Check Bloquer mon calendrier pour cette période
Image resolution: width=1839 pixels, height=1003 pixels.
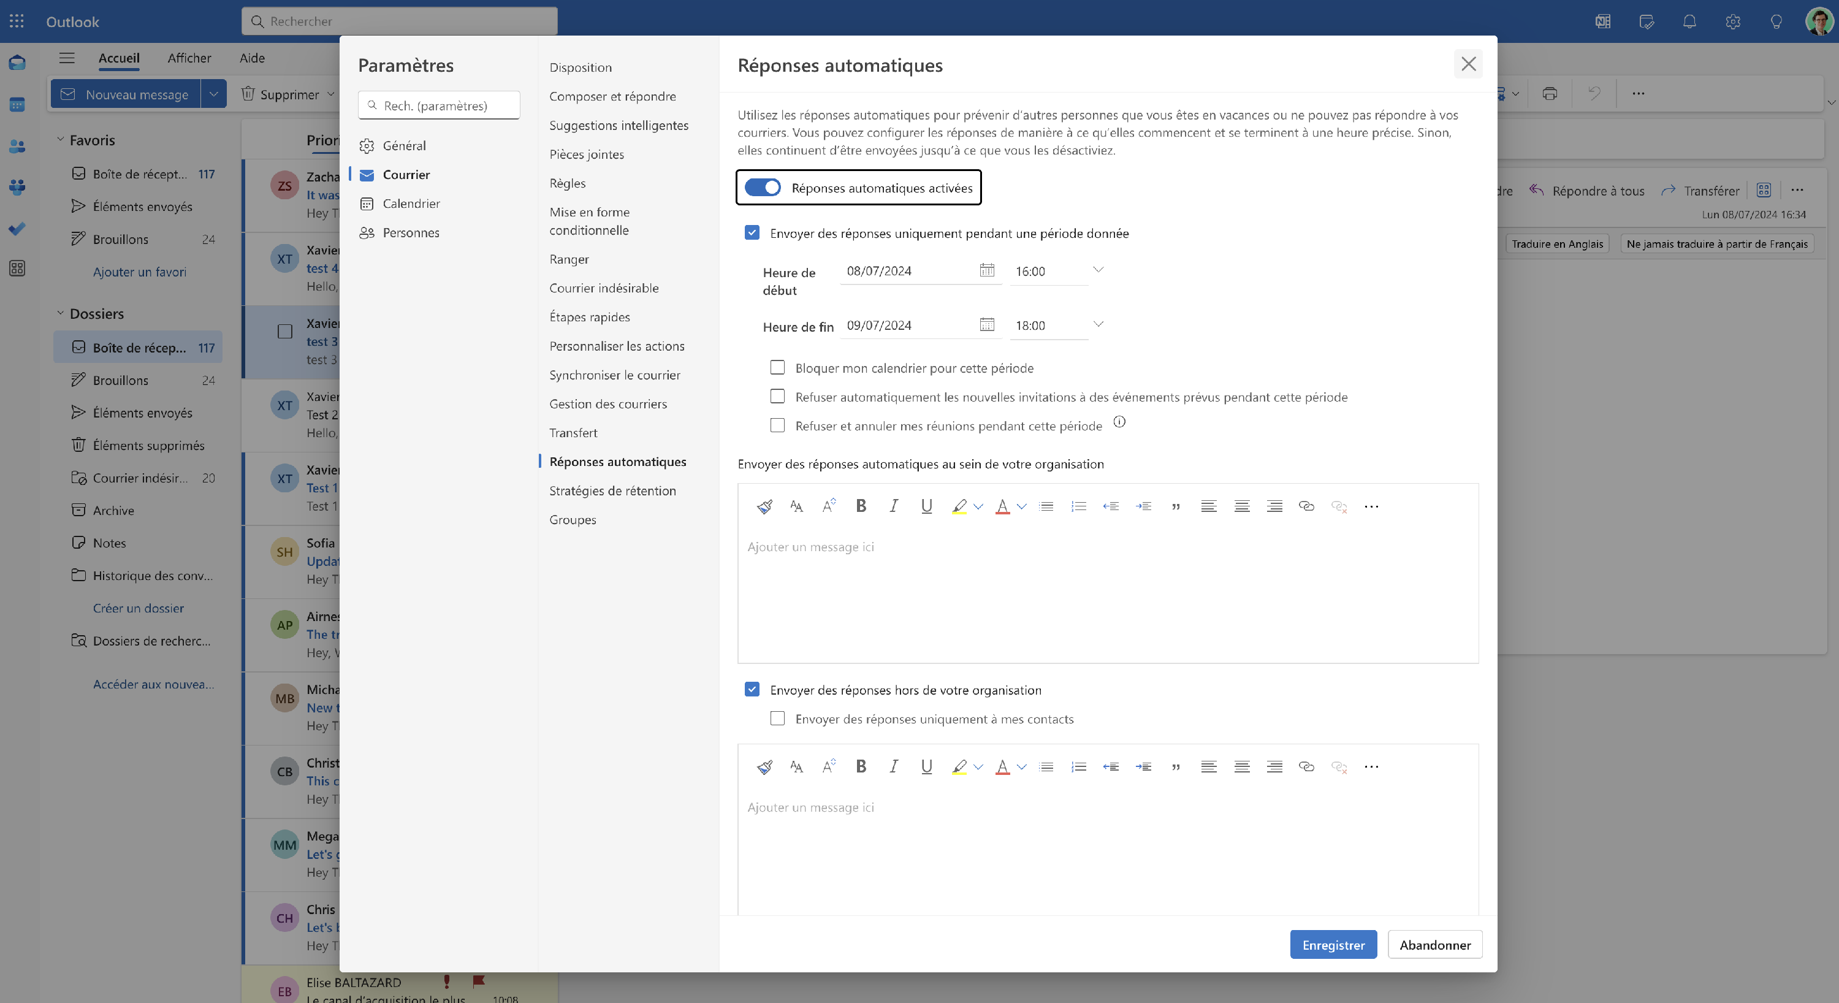777,368
